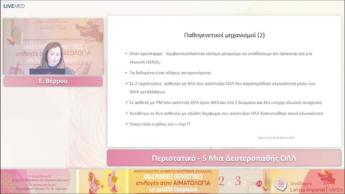345x194 pixels.
Task: Click the checkmark before the c-myc question
Action: point(127,124)
